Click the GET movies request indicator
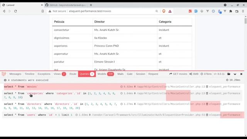The image size is (247, 139). 178,74
